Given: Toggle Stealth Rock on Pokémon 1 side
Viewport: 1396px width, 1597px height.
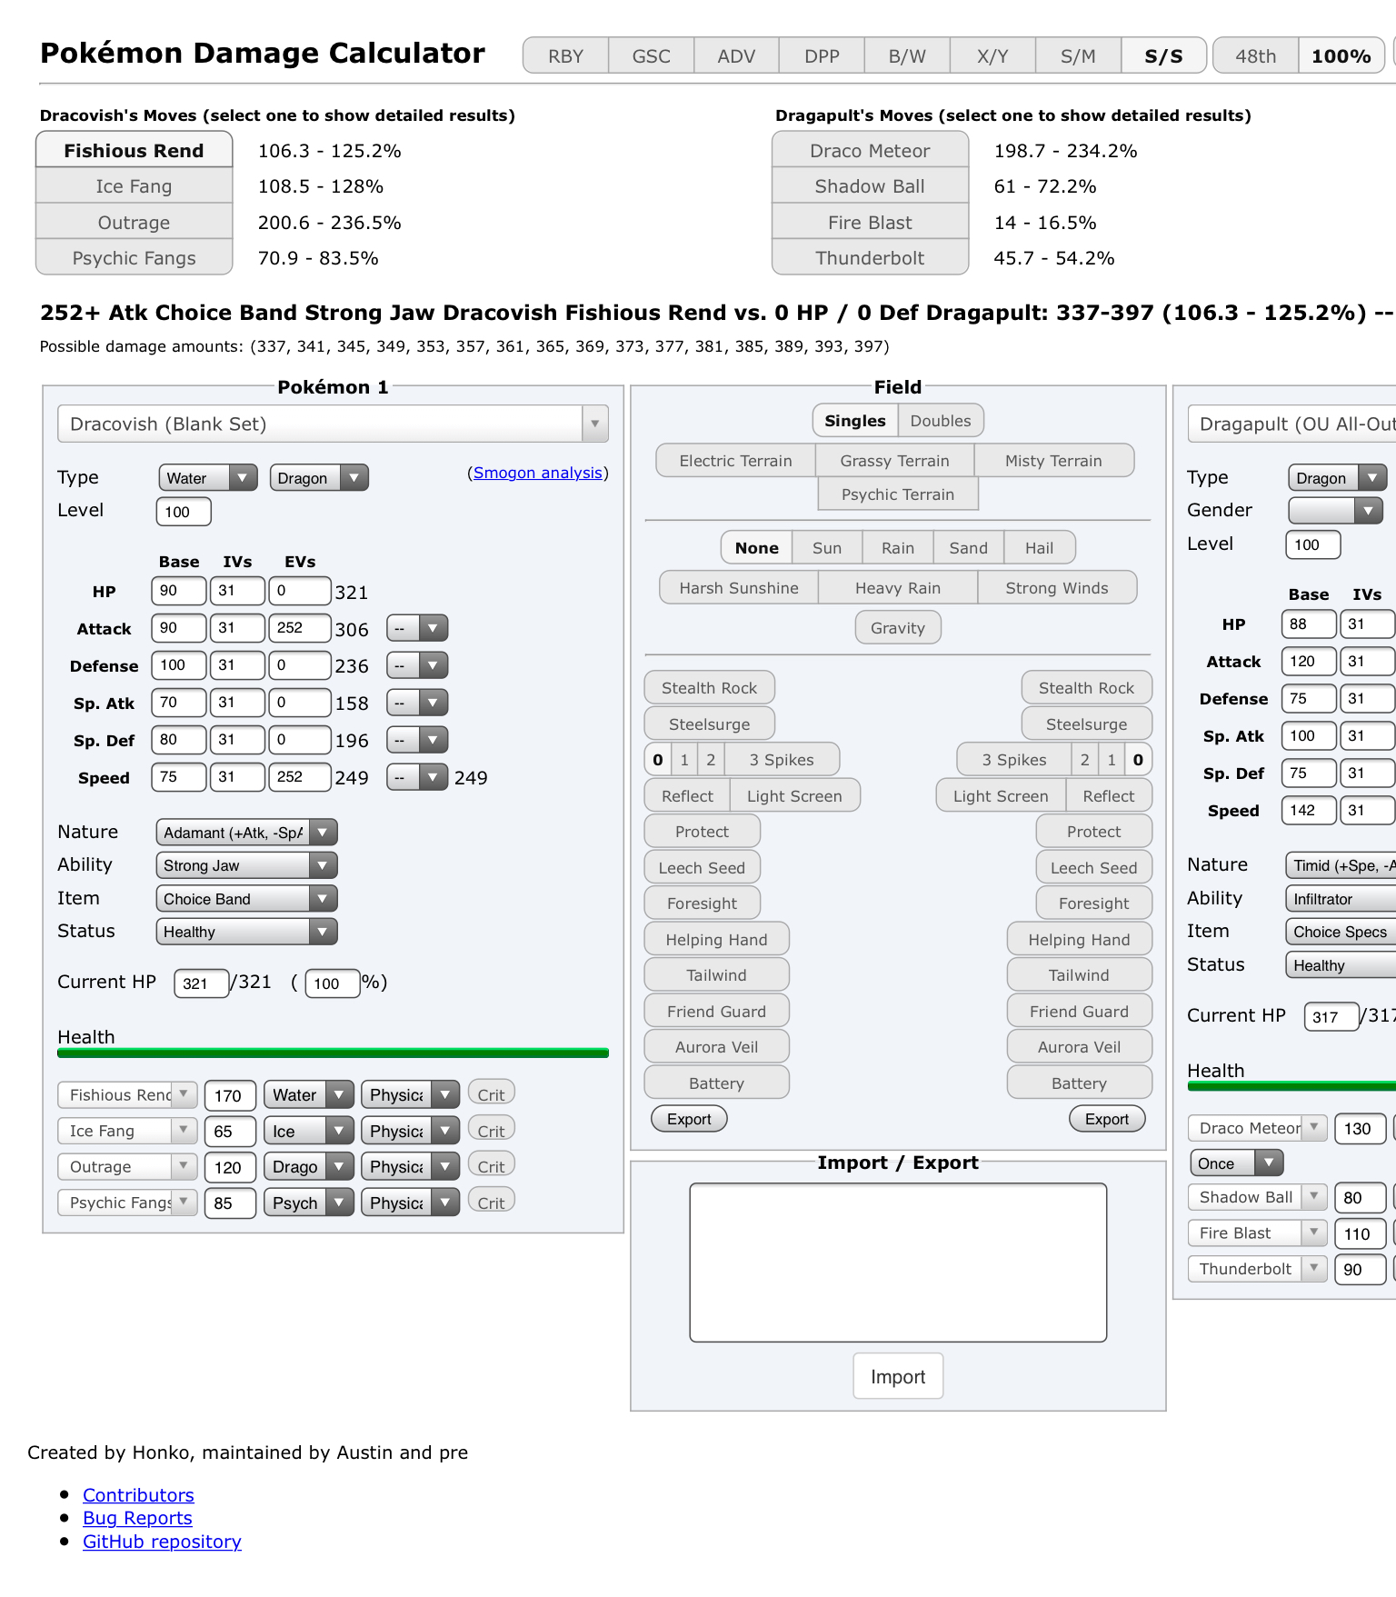Looking at the screenshot, I should tap(709, 688).
